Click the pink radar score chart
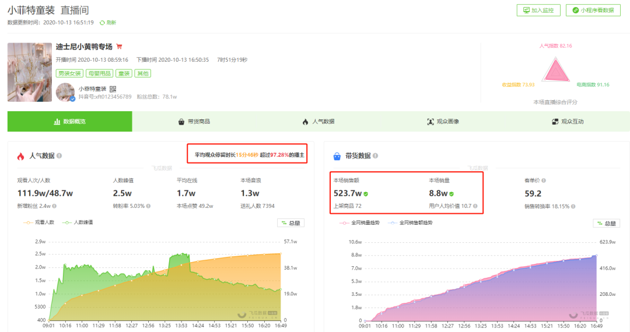The height and width of the screenshot is (332, 630). (556, 70)
